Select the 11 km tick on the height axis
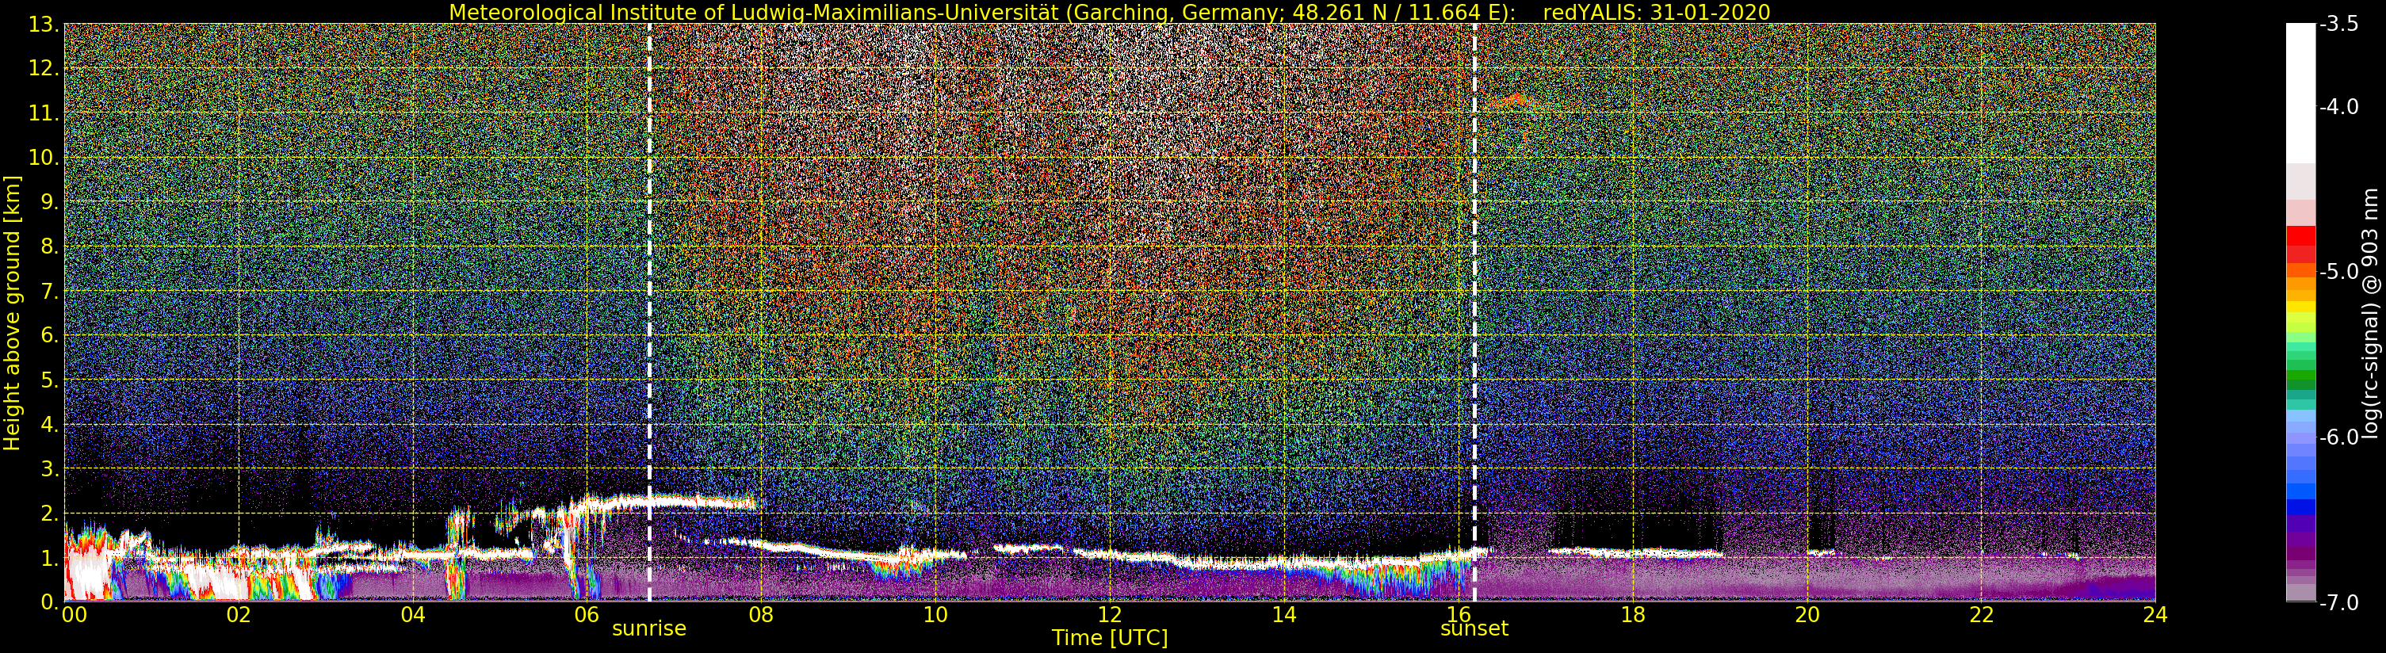Image resolution: width=2386 pixels, height=653 pixels. click(x=44, y=114)
